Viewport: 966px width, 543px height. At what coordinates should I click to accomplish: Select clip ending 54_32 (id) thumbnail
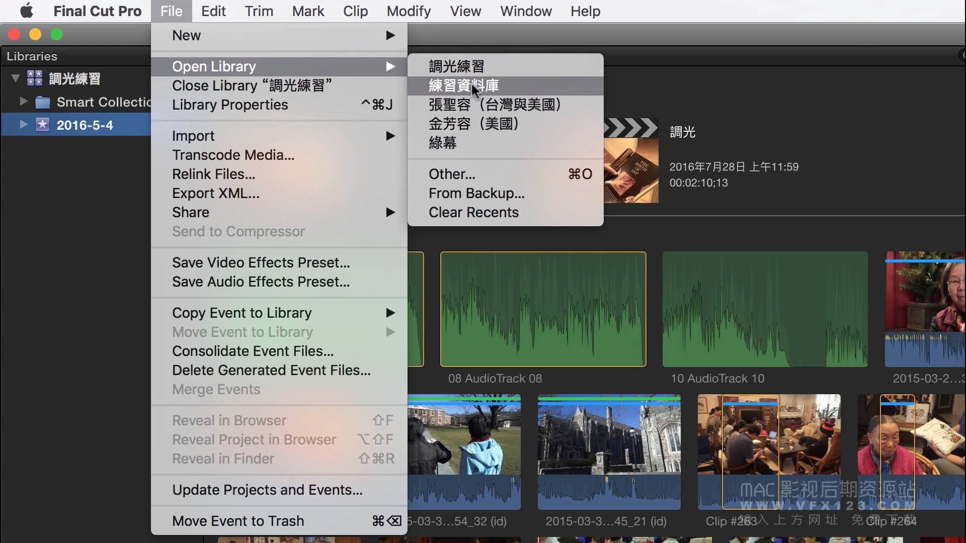tap(464, 452)
